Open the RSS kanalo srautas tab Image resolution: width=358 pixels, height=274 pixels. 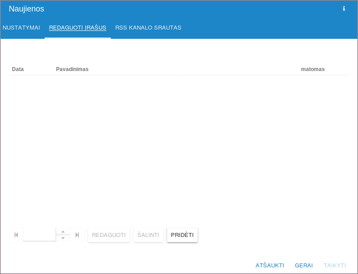pos(148,28)
